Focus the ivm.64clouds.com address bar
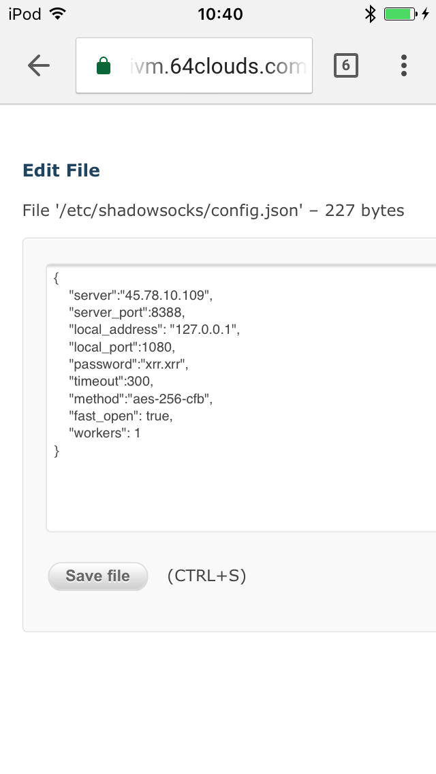Viewport: 436px width, 774px height. (194, 65)
